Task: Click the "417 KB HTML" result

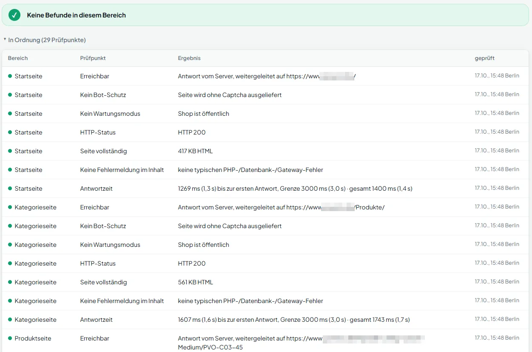Action: [x=196, y=151]
